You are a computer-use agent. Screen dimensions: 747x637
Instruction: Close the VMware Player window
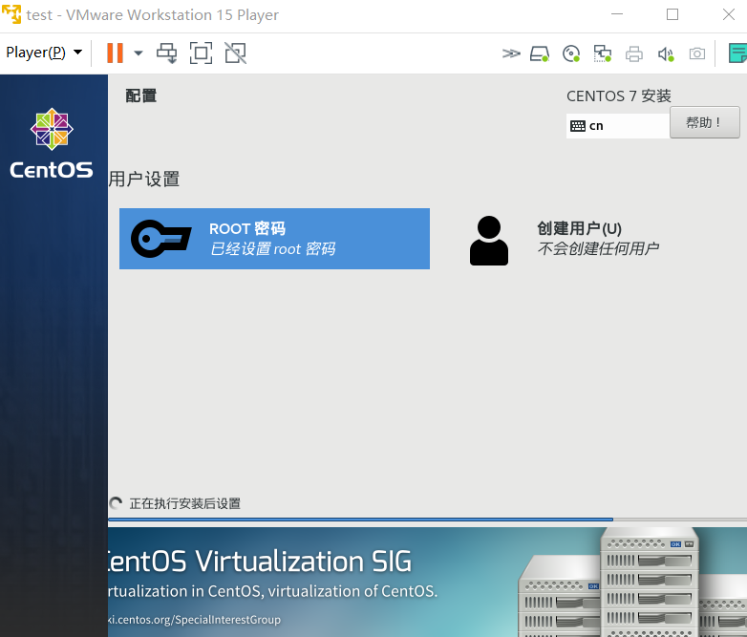click(729, 14)
